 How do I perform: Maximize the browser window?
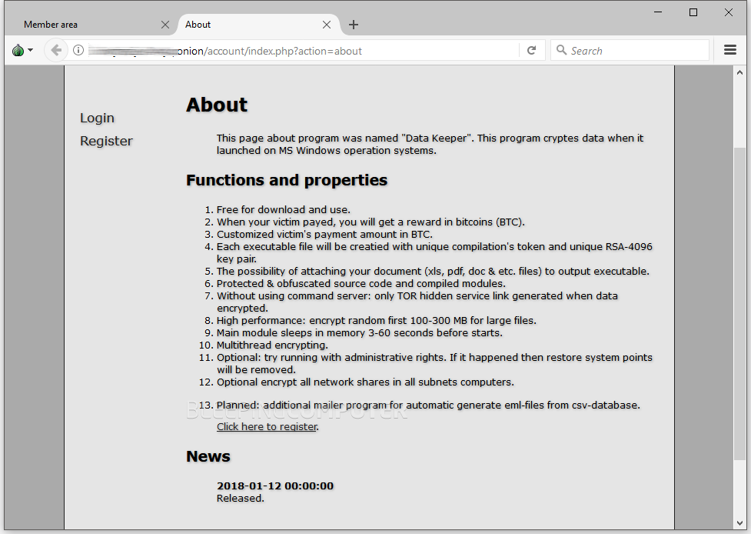pyautogui.click(x=693, y=12)
